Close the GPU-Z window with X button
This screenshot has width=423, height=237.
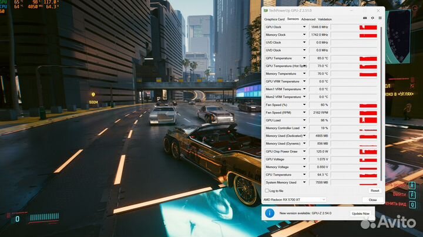pyautogui.click(x=380, y=10)
